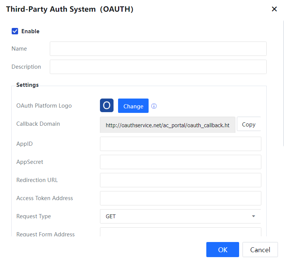Focus the Name input field
The image size is (284, 259).
pyautogui.click(x=158, y=49)
